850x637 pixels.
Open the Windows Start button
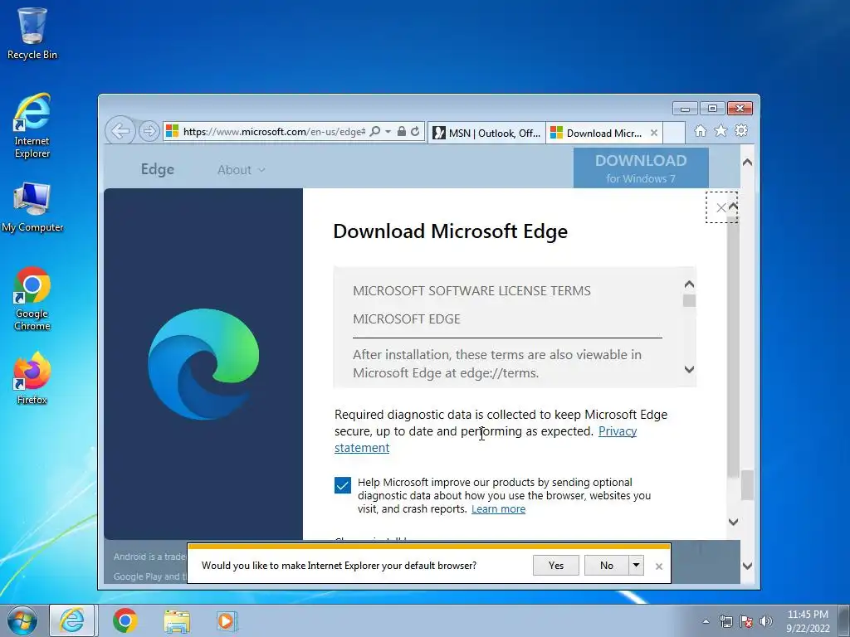[x=22, y=620]
